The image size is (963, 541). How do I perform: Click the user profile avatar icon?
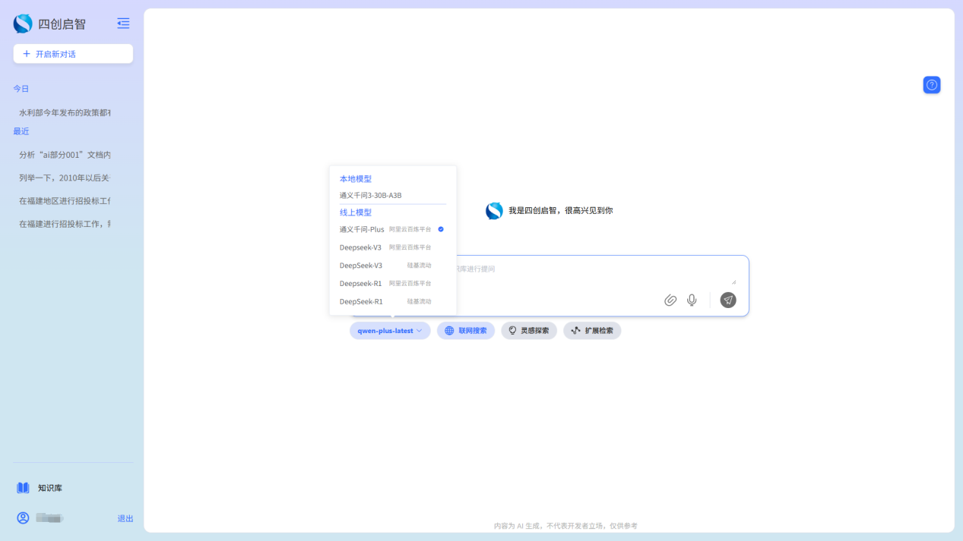[x=24, y=518]
